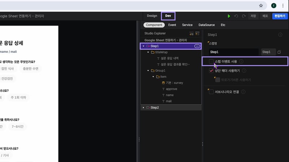Open the Etc tab
The image size is (289, 162).
[x=223, y=25]
